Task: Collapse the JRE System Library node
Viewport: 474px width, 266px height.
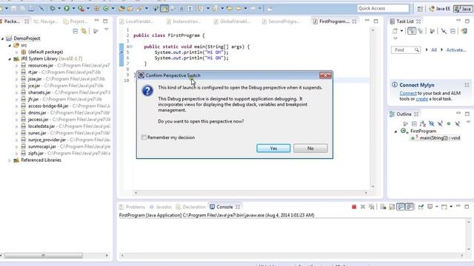Action: coord(10,59)
